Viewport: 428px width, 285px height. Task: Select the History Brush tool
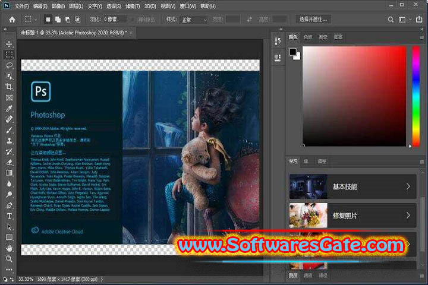[x=9, y=151]
